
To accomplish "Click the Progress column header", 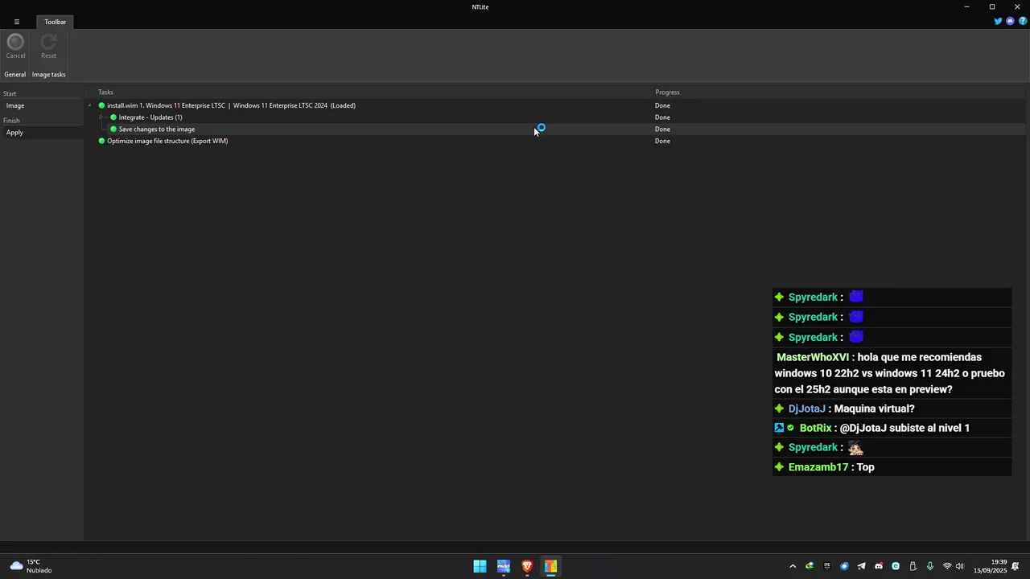I will click(x=667, y=92).
